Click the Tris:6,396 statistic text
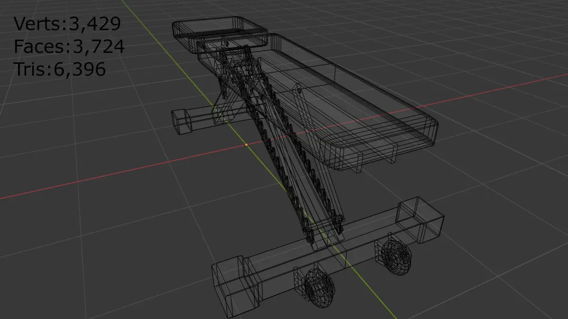 point(60,69)
